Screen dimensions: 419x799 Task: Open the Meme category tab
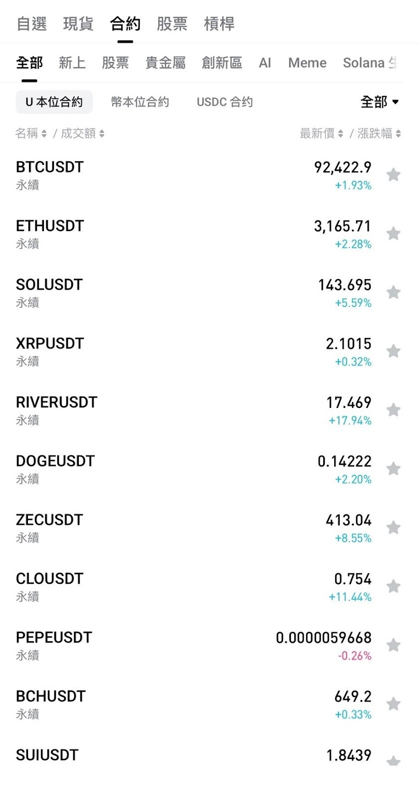(x=307, y=63)
